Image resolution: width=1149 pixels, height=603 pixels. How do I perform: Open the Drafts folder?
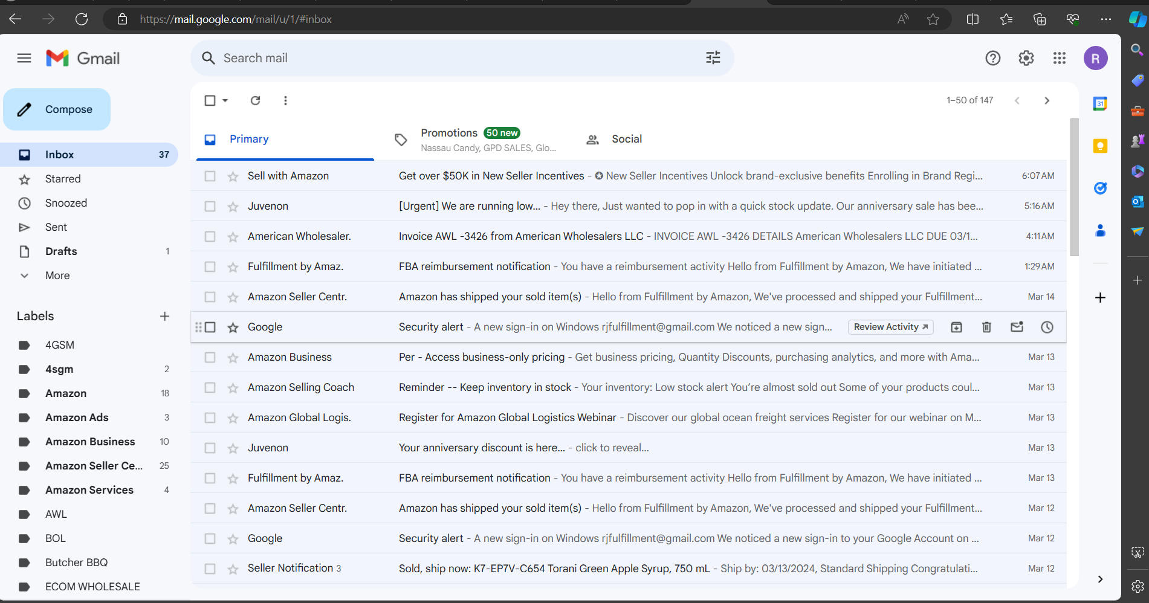61,251
